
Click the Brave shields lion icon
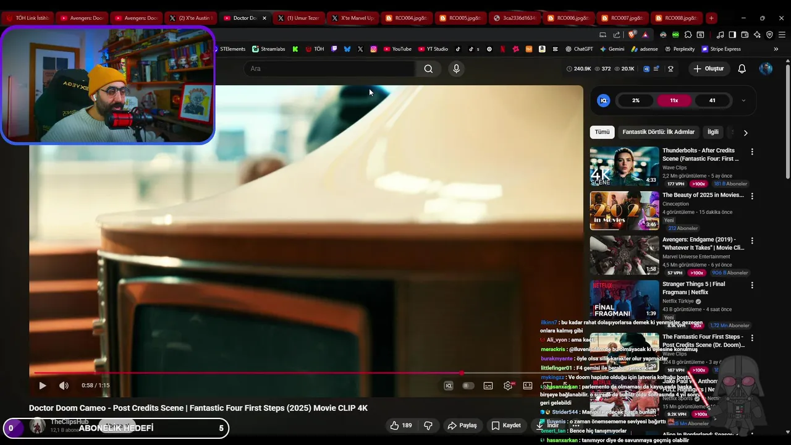(x=632, y=35)
